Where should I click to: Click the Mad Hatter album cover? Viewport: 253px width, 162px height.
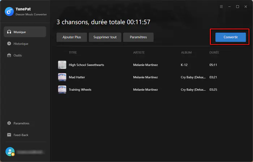pos(62,77)
